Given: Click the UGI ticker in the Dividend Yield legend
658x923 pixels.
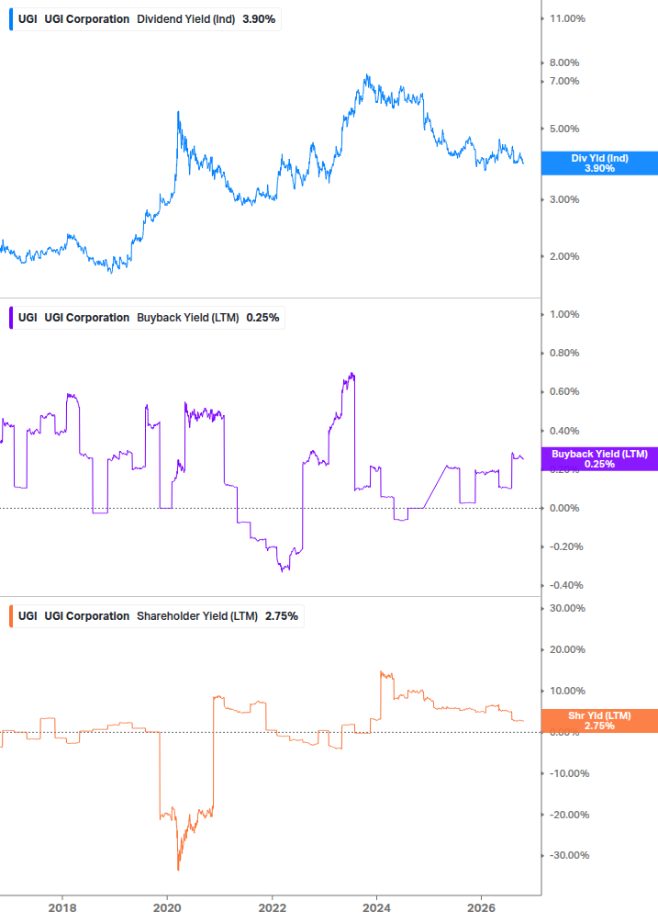Looking at the screenshot, I should tap(28, 19).
